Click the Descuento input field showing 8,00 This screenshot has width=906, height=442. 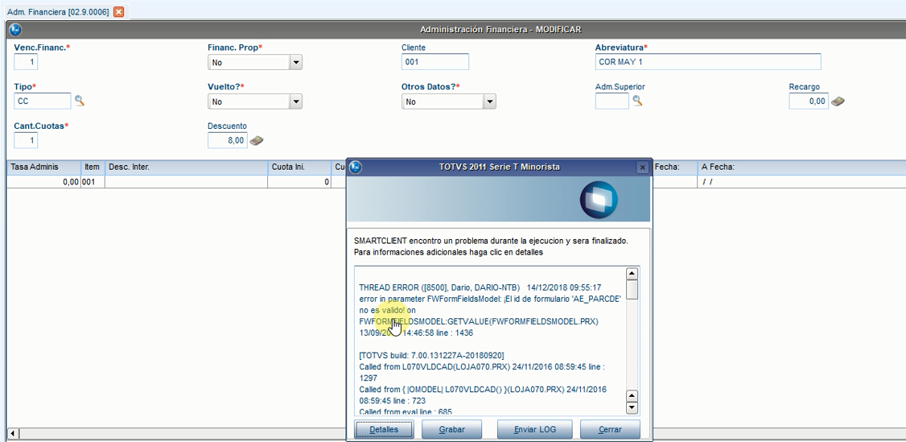[228, 140]
